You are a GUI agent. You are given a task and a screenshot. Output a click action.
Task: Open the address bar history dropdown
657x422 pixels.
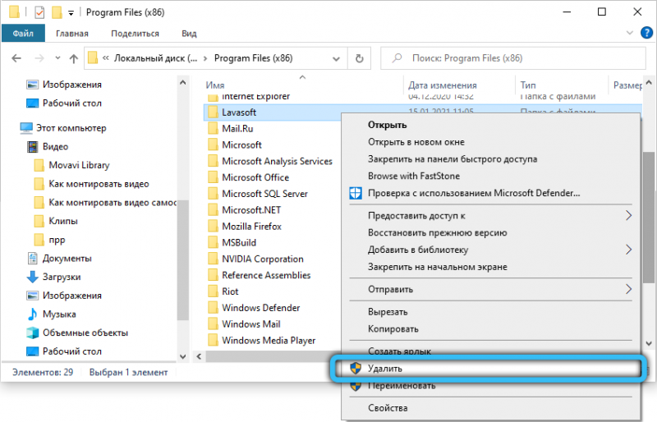tap(336, 58)
